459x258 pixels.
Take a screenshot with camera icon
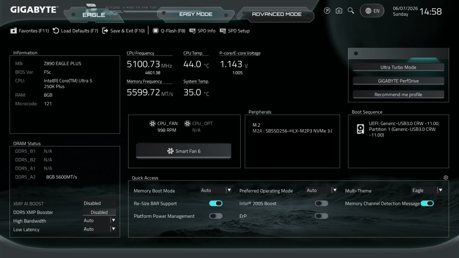point(339,11)
